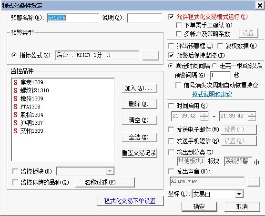Click 设置(2)... button for SMS
The width and height of the screenshot is (265, 216).
(x=239, y=141)
